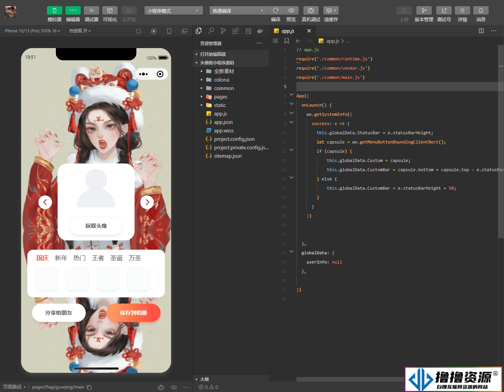Screen dimensions: 504x392
Task: Open app.json in the file tree
Action: point(231,122)
